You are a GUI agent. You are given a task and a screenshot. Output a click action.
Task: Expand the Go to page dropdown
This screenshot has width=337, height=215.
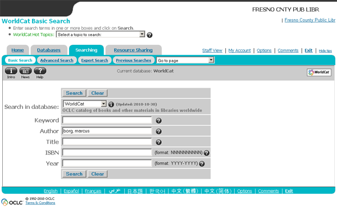(x=185, y=61)
